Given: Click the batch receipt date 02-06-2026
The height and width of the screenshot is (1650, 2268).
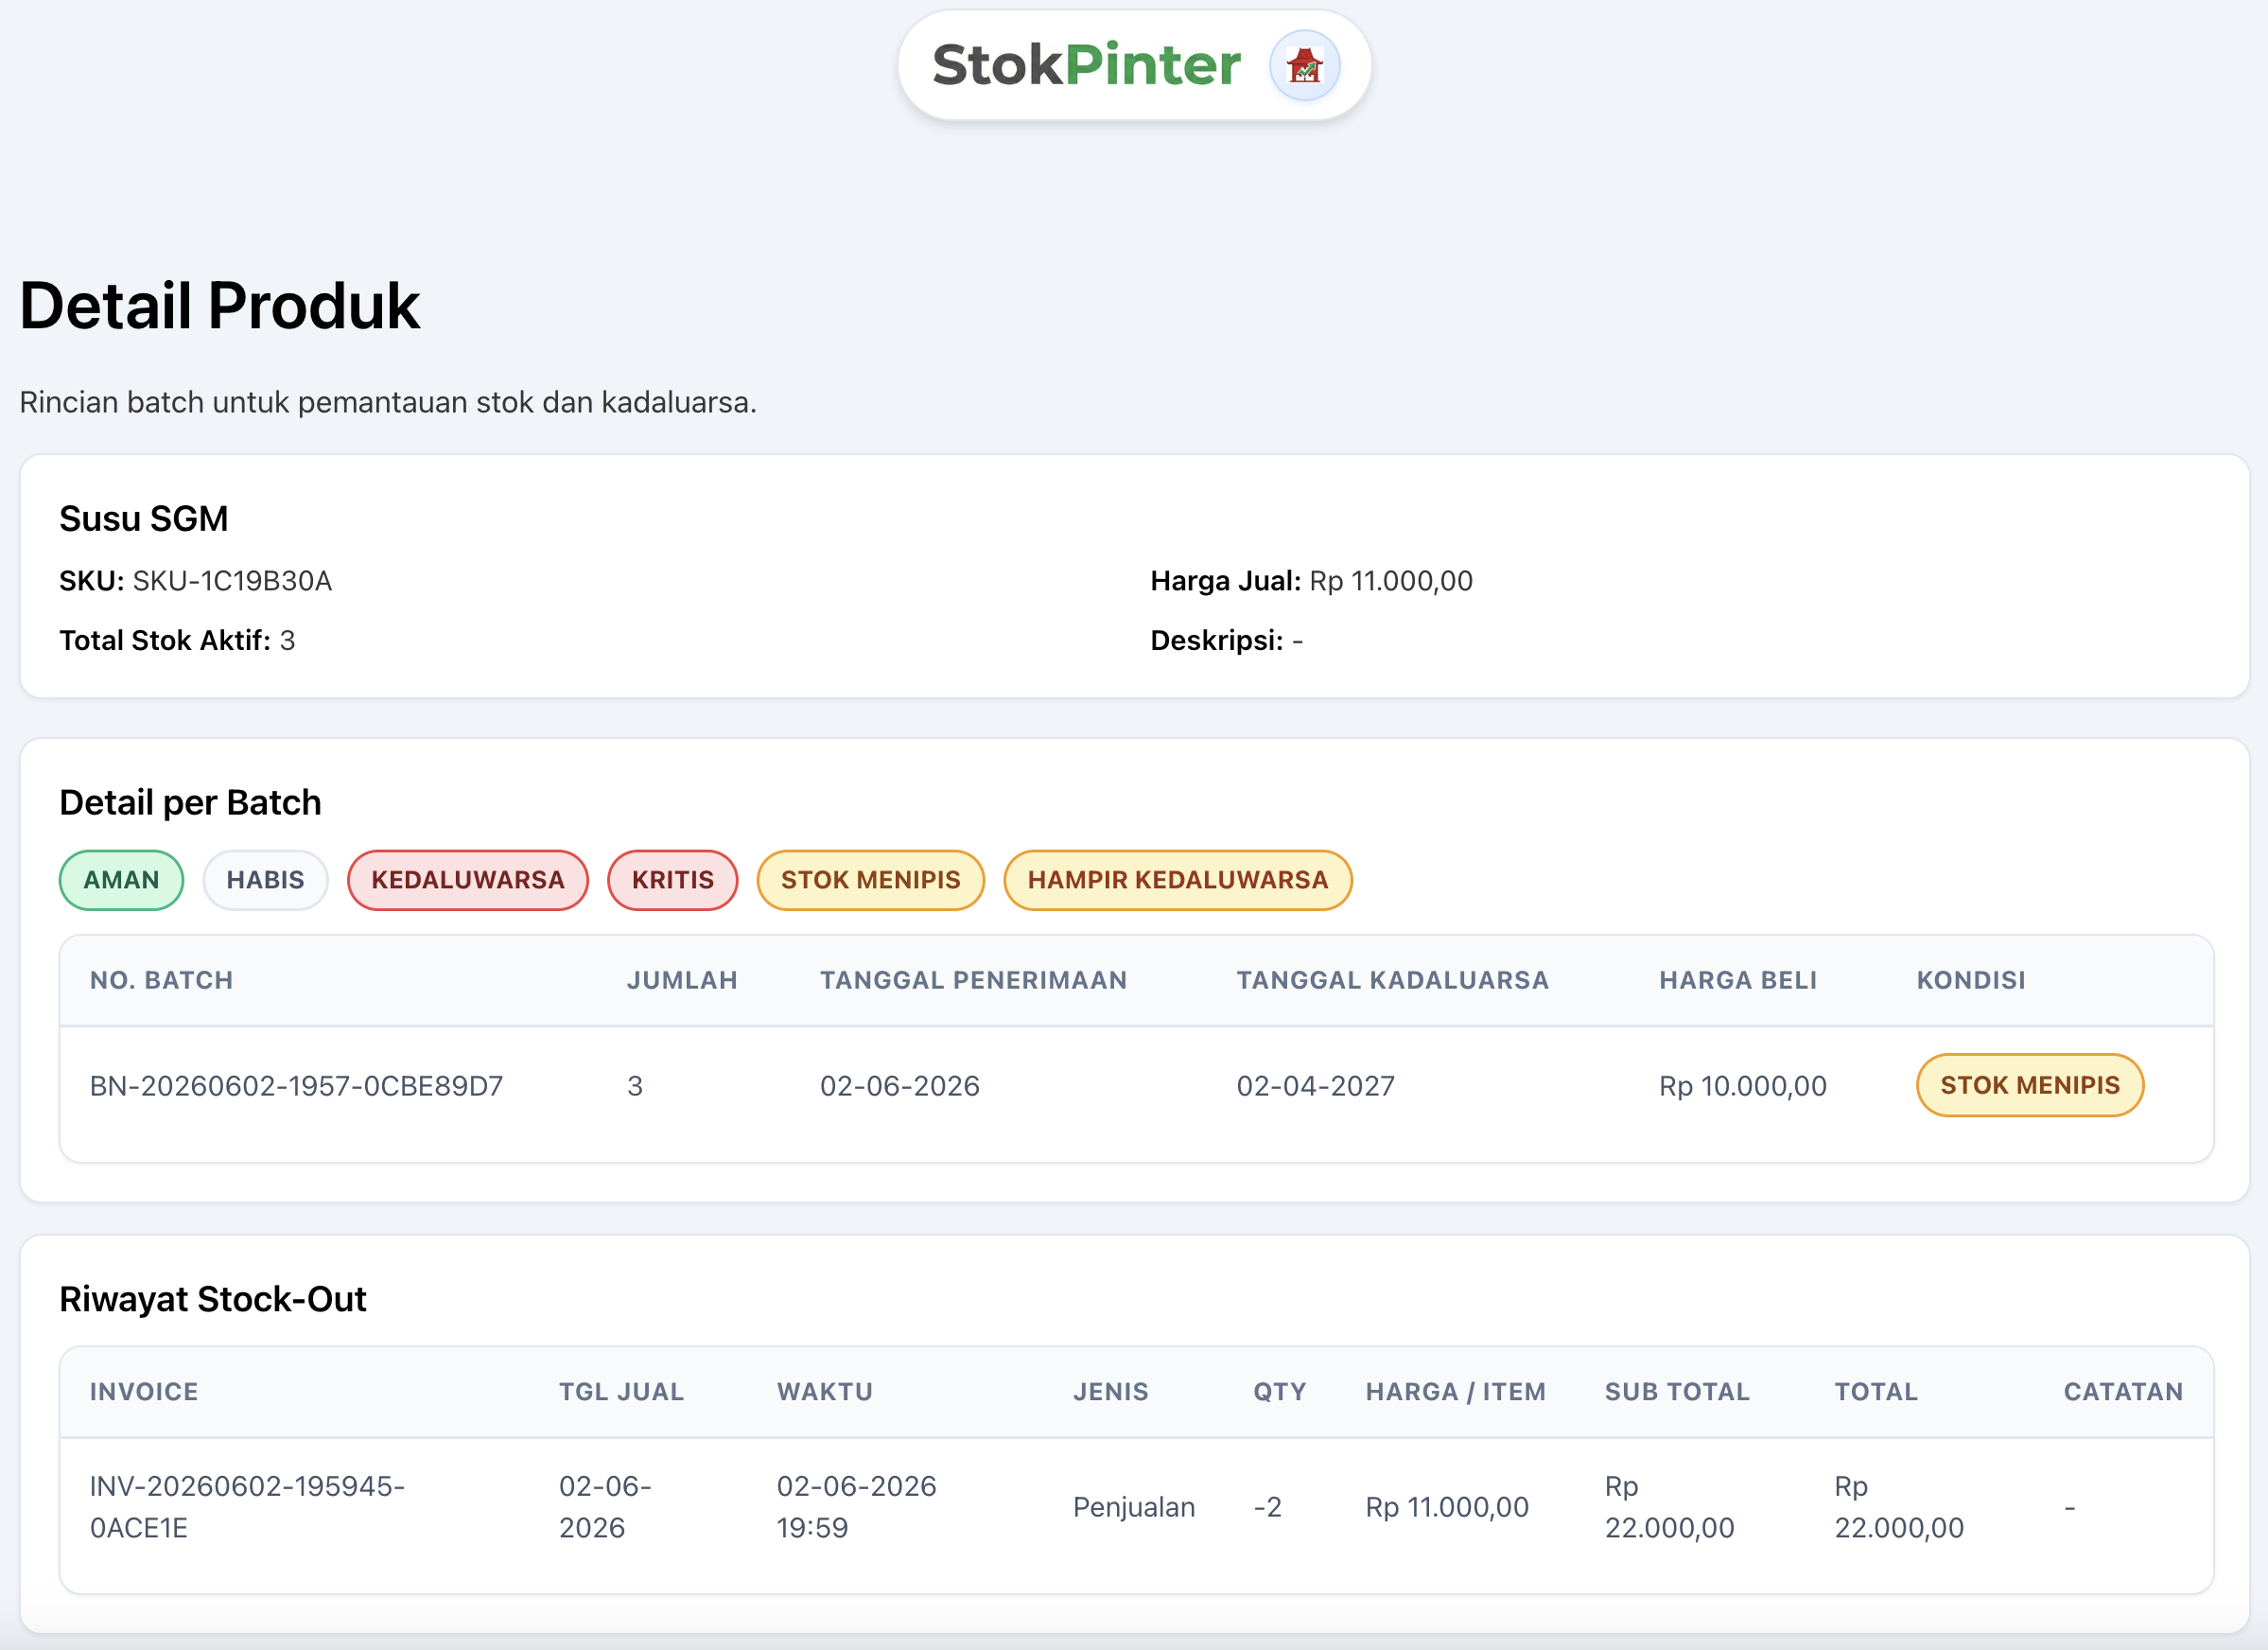Looking at the screenshot, I should (x=899, y=1086).
